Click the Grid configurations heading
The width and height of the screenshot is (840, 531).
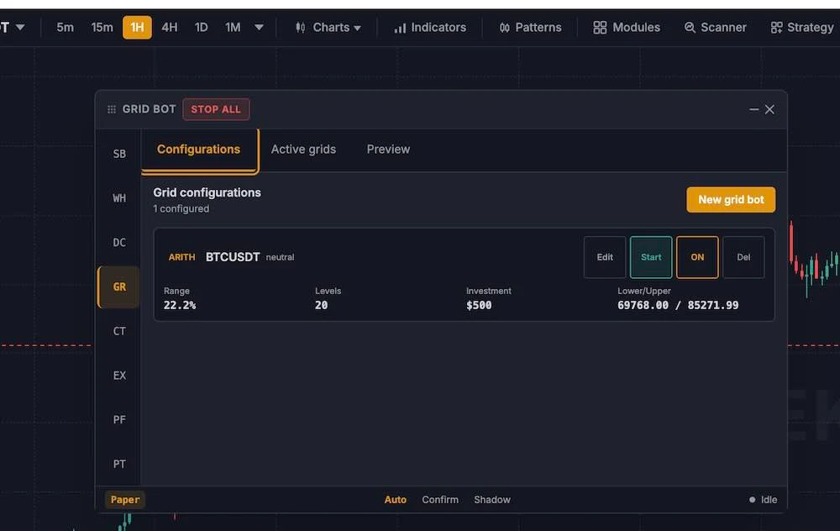[x=207, y=193]
